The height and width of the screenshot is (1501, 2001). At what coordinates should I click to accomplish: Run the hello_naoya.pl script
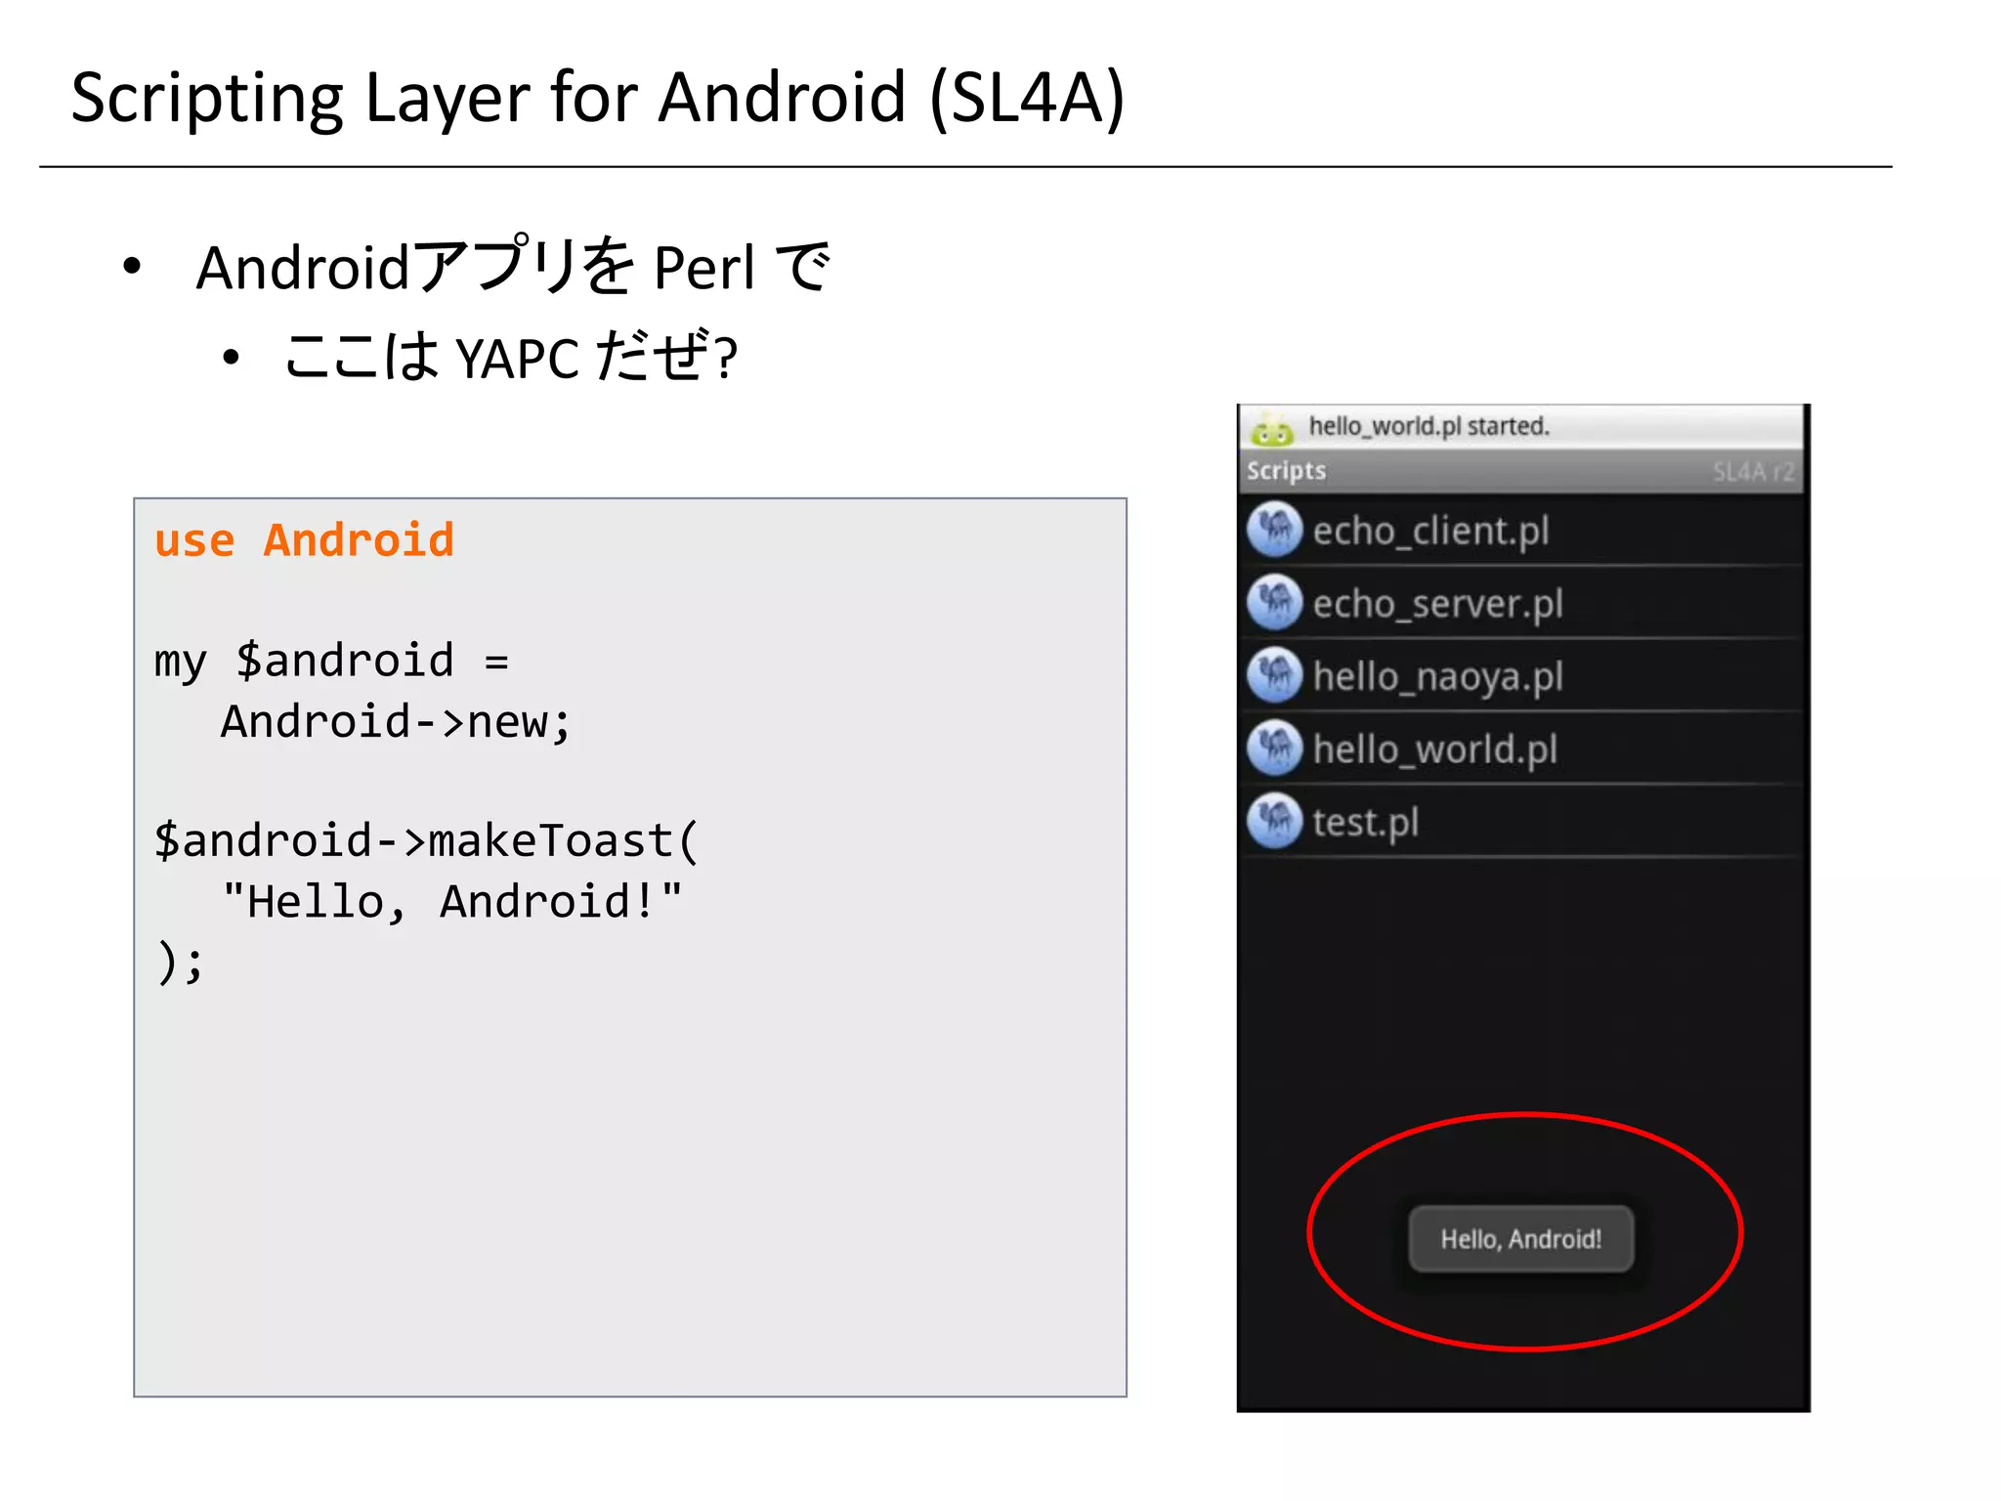[x=1520, y=676]
